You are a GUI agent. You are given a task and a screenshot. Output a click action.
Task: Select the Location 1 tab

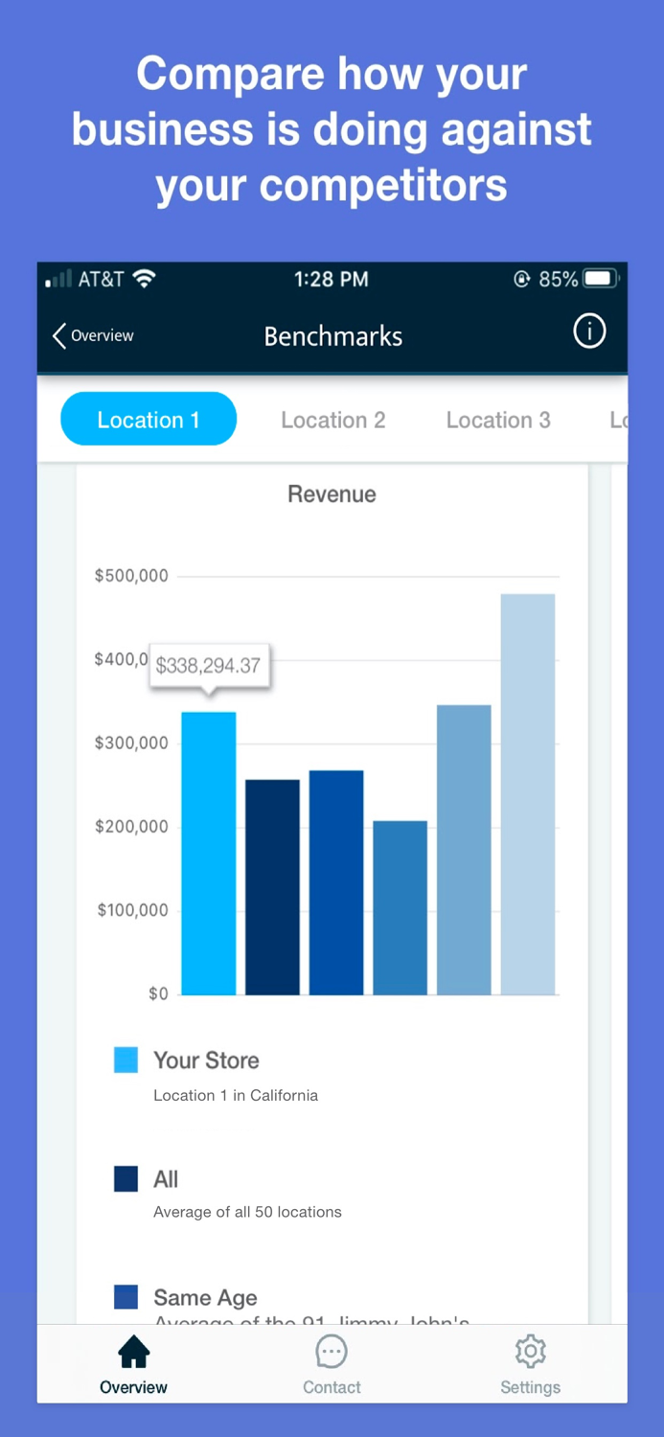[149, 420]
